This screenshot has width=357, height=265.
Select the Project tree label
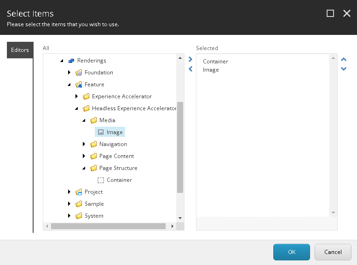point(93,192)
